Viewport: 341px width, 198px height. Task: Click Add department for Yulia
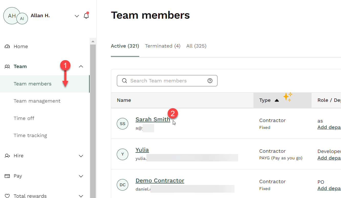329,158
